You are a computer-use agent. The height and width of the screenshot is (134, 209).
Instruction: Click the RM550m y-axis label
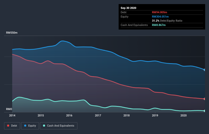(x=12, y=33)
